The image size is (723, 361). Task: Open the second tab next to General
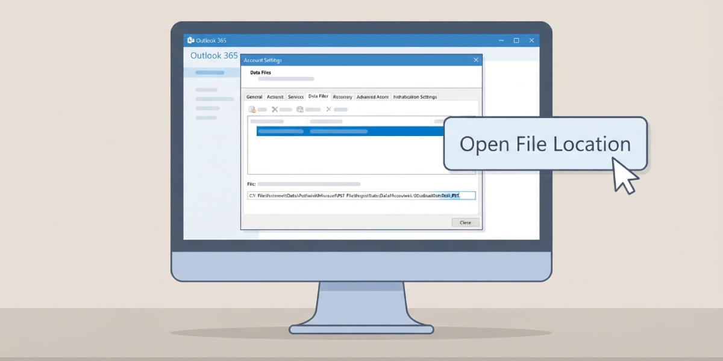pos(275,97)
